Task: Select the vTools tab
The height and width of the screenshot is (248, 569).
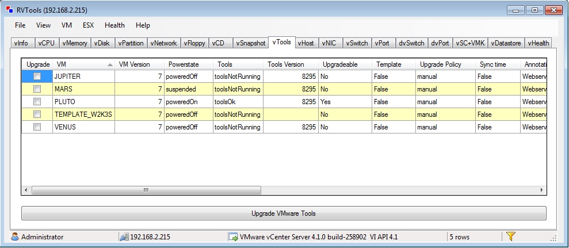Action: [281, 42]
